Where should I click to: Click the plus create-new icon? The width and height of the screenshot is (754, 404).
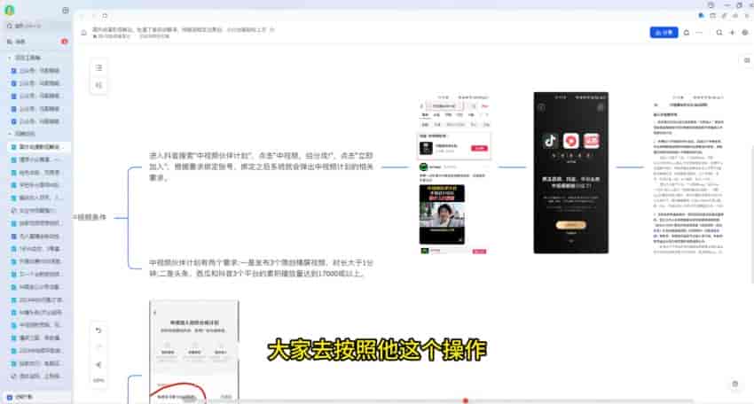(x=732, y=32)
